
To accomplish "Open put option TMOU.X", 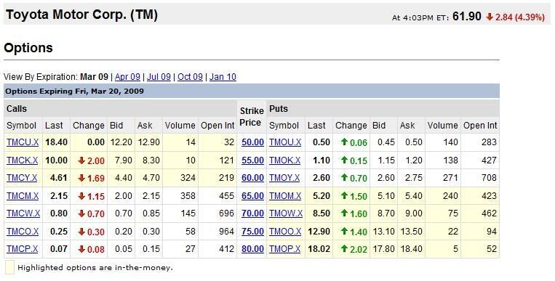I will pos(285,142).
